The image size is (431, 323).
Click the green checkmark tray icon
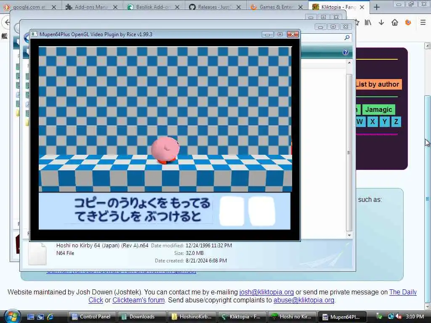tap(379, 317)
